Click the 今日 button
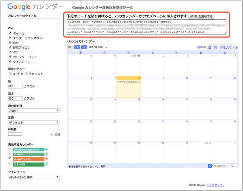This screenshot has width=243, height=191. click(70, 47)
